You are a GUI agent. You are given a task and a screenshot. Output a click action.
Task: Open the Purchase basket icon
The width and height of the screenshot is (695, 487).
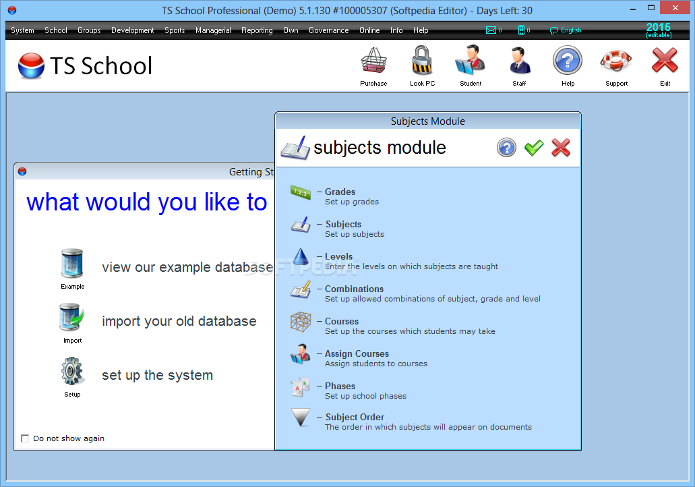pos(373,60)
